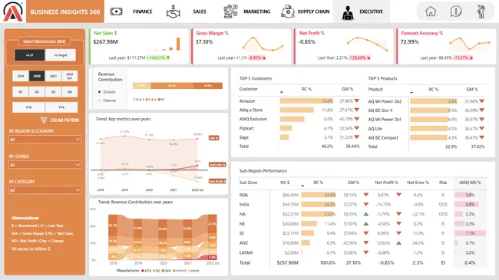Click the GM % trend label
This screenshot has width=499, height=280.
[x=213, y=138]
